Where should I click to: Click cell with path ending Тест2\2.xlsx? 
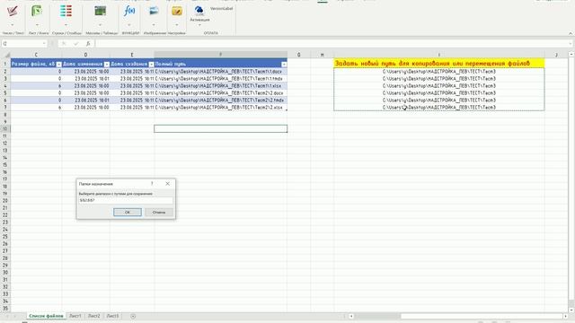[220, 108]
